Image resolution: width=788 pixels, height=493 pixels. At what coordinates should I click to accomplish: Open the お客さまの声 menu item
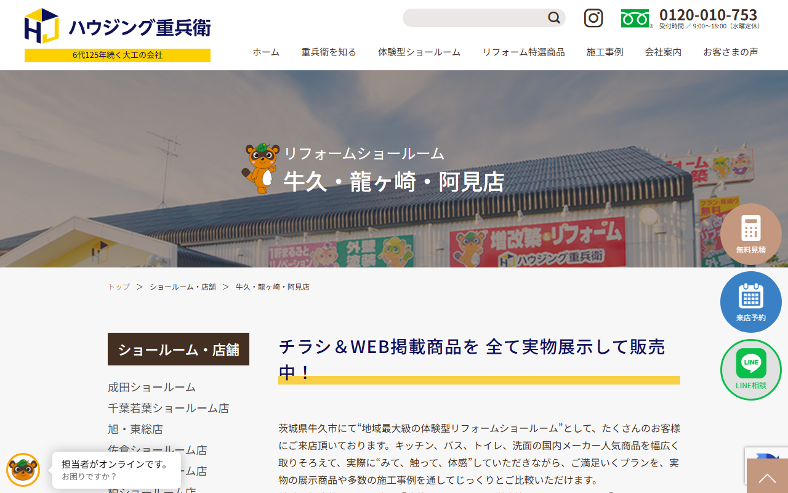[731, 52]
